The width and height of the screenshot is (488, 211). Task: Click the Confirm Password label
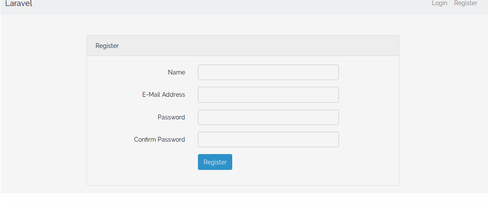point(159,140)
